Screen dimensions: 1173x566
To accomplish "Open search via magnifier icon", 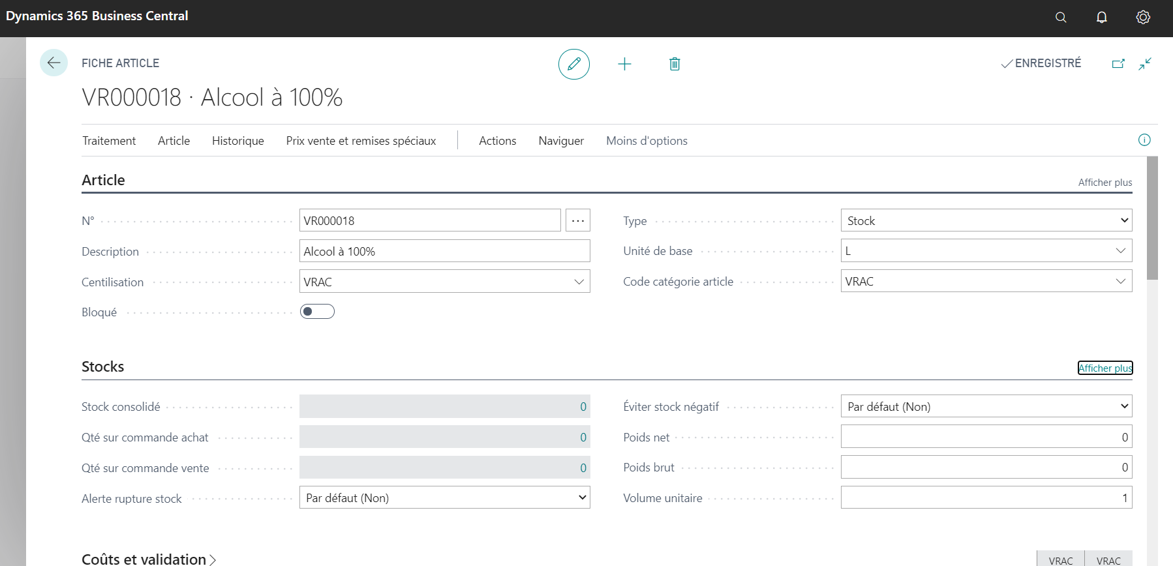I will pyautogui.click(x=1061, y=18).
